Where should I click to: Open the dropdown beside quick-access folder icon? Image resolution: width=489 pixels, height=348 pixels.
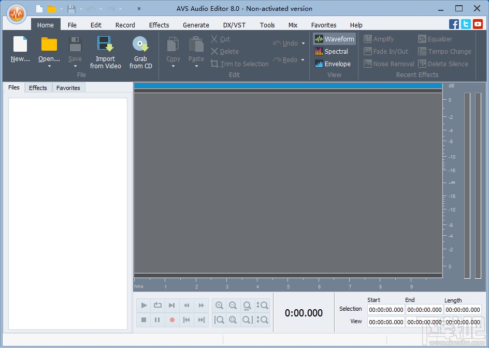tap(61, 9)
